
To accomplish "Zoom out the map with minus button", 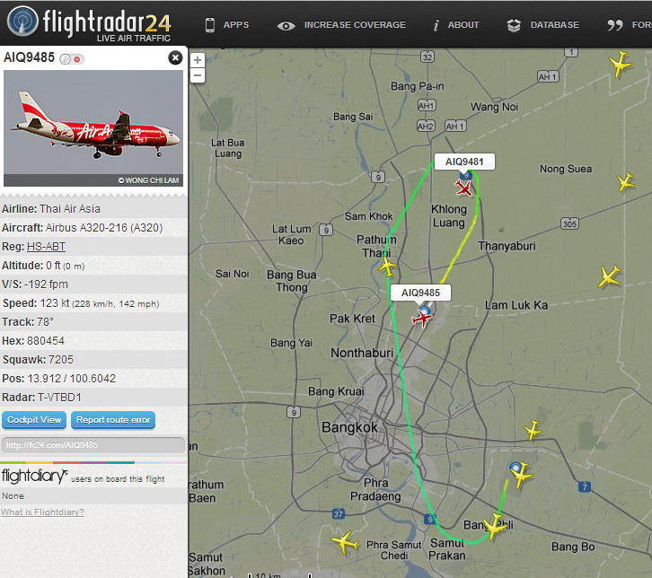I will pos(198,75).
